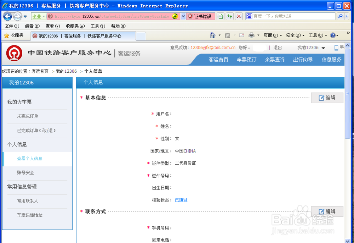Viewport: 354px width, 243px height.
Task: Open the 文件 menu
Action: pyautogui.click(x=8, y=26)
